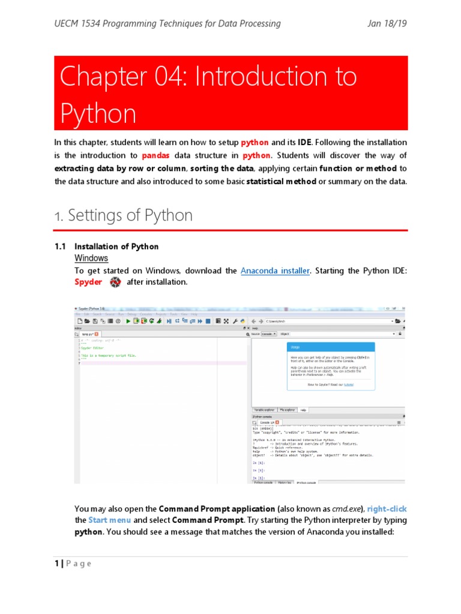Click the Spyder logo icon beside 'Spyder'
The width and height of the screenshot is (461, 614).
click(115, 282)
